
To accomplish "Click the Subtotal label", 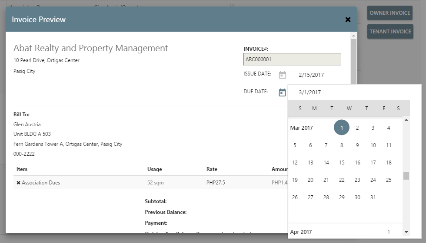I will click(156, 201).
